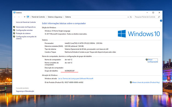The width and height of the screenshot is (172, 107).
Task: Click the Sistema window icon in the title bar
Action: coord(14,12)
